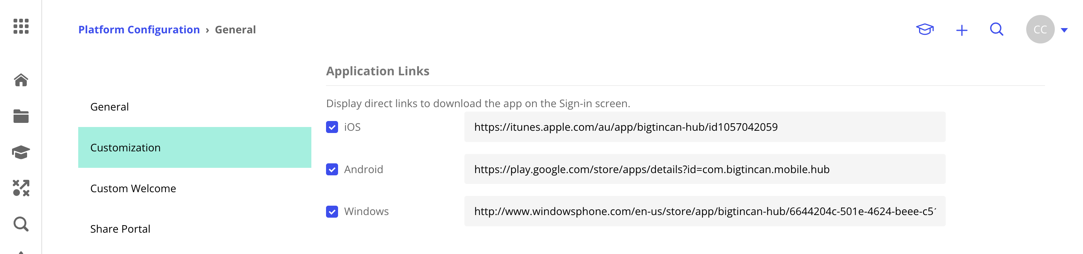
Task: Open search from the left sidebar
Action: pyautogui.click(x=21, y=224)
